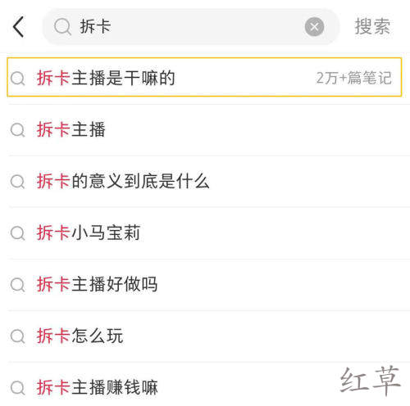Tap search icon beside 拆卡主播好做吗
The width and height of the screenshot is (410, 406).
18,285
